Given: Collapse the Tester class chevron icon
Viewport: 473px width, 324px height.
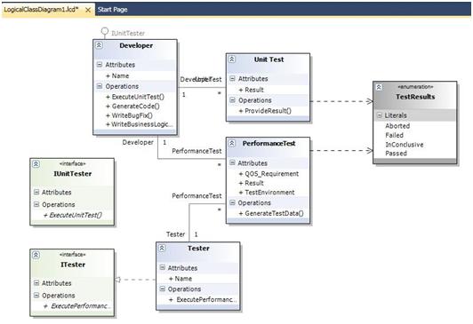Looking at the screenshot, I should tap(162, 249).
